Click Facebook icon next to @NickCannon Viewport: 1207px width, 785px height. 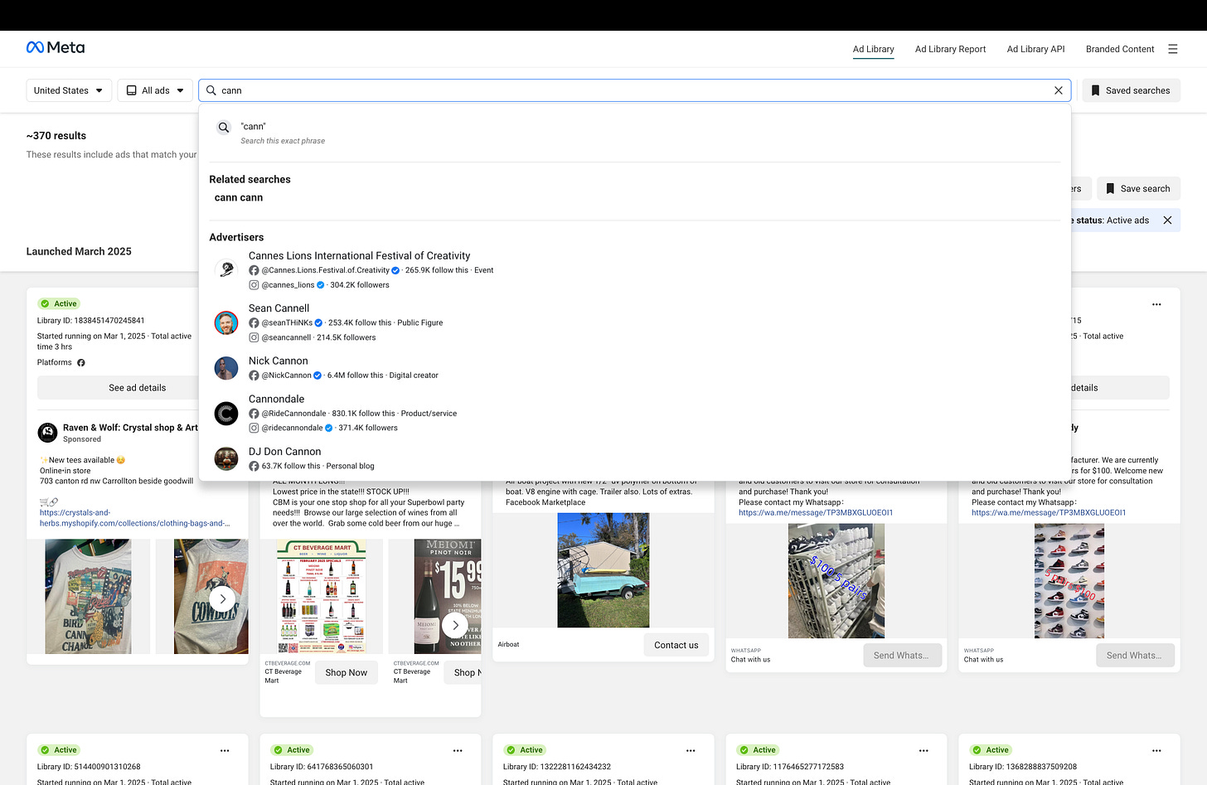point(254,376)
